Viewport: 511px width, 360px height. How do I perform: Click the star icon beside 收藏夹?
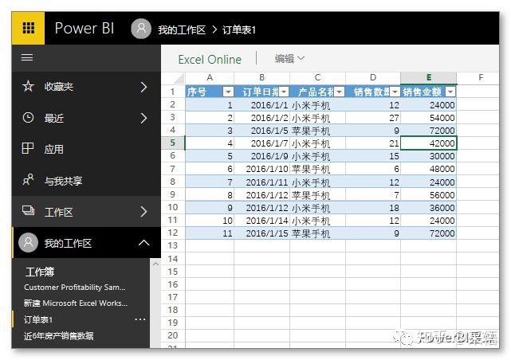click(29, 86)
